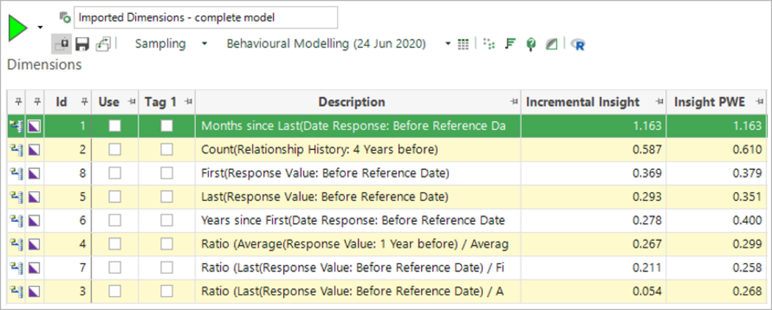The image size is (772, 310).
Task: Click the scatter dots cluster icon
Action: pos(489,44)
